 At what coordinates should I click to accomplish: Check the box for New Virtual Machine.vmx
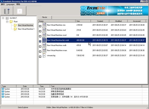[x=40, y=26]
